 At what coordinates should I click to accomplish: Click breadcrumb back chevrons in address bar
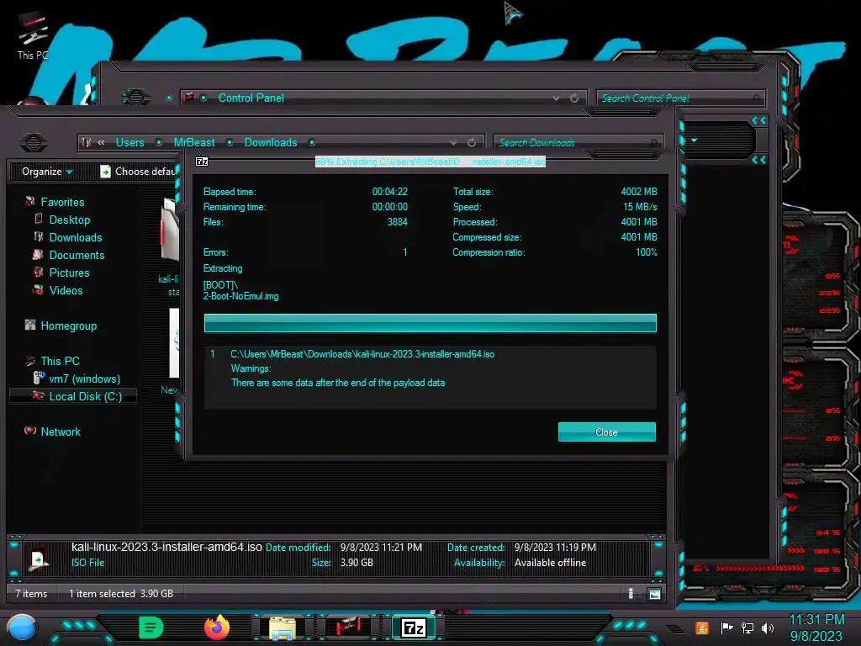101,142
